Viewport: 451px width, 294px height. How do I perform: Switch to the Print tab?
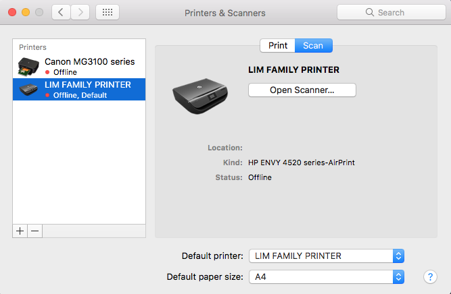278,46
